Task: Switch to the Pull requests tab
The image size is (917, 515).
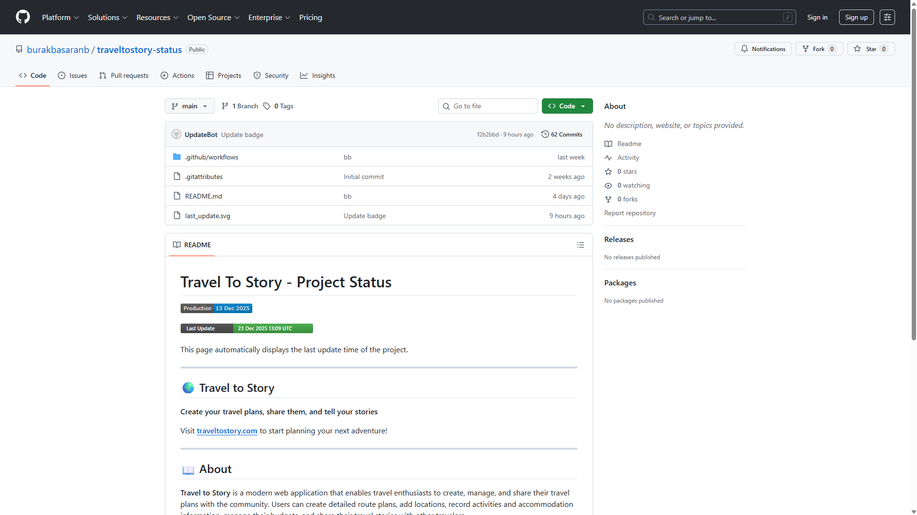Action: coord(124,75)
